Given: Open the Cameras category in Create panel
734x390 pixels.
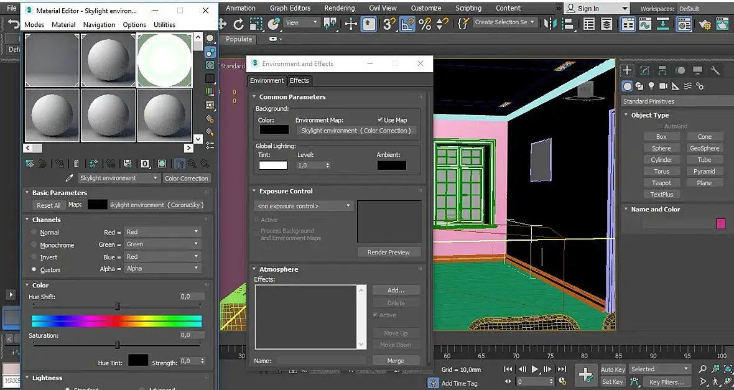Looking at the screenshot, I should click(x=663, y=86).
